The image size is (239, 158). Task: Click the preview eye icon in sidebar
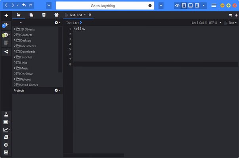click(5, 25)
